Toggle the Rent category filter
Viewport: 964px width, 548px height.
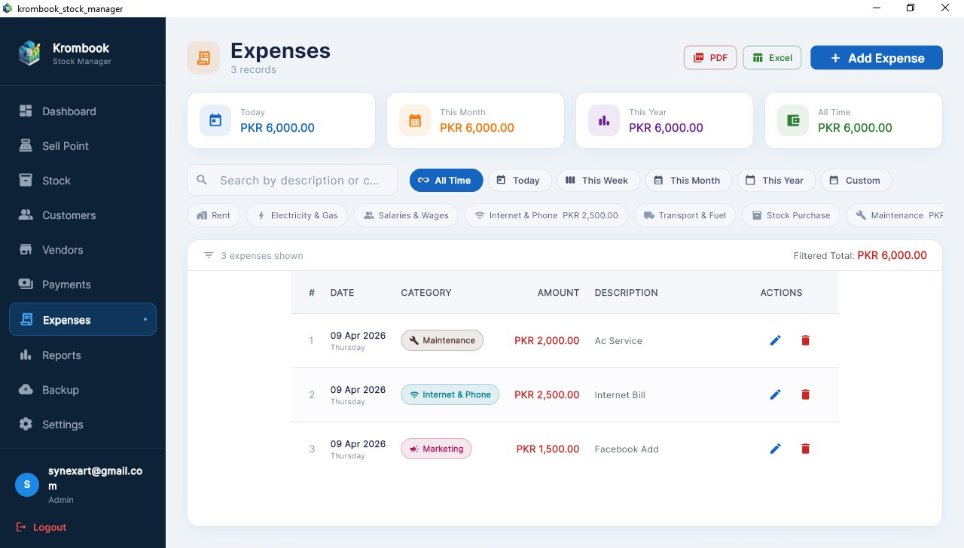pyautogui.click(x=213, y=215)
